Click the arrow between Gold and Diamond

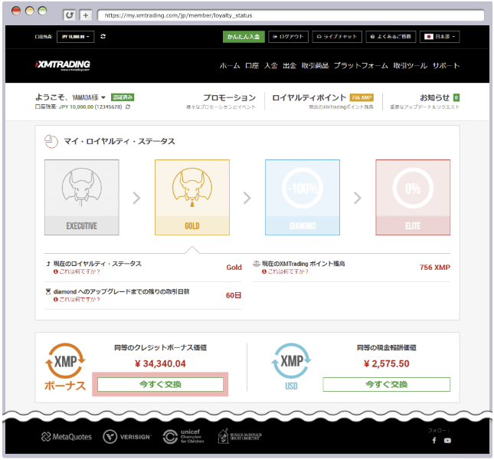[x=247, y=198]
